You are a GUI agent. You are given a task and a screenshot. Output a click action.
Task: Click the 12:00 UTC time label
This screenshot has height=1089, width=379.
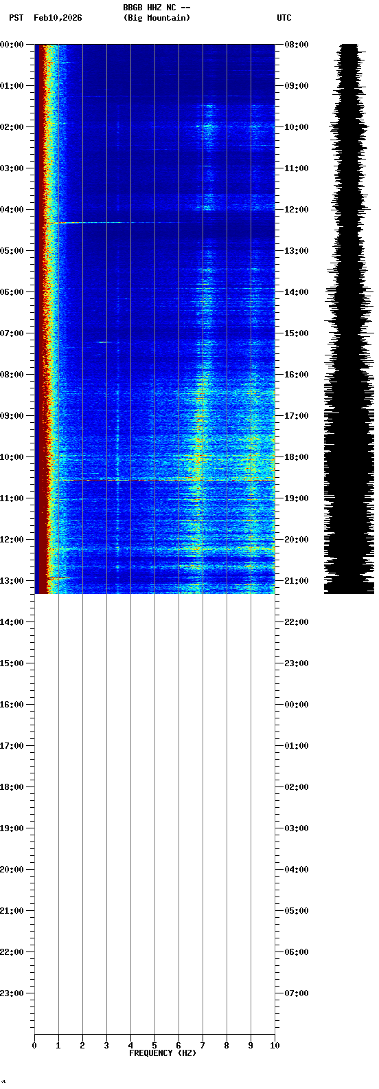tap(297, 210)
